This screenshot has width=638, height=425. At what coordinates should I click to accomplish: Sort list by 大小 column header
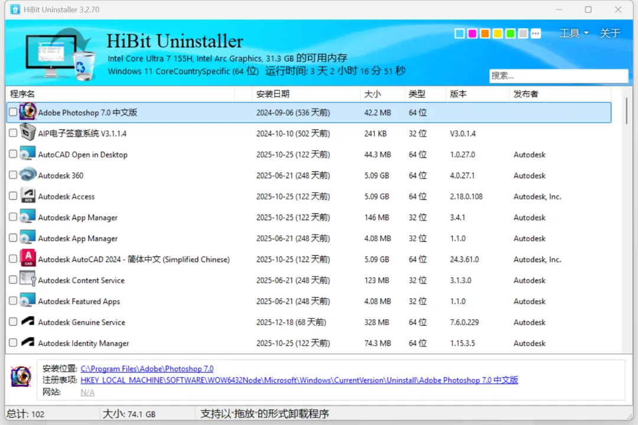[382, 94]
